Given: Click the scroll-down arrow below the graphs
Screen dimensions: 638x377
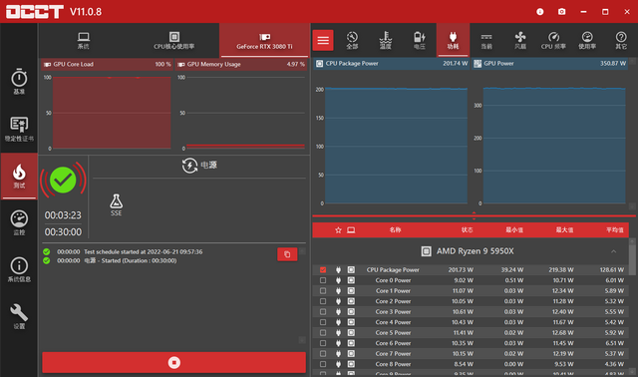Looking at the screenshot, I should pos(632,206).
